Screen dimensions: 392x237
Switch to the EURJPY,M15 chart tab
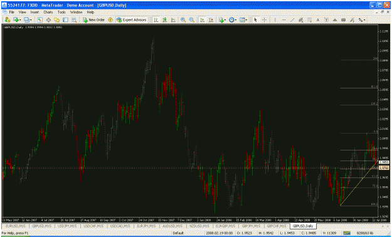(146, 226)
